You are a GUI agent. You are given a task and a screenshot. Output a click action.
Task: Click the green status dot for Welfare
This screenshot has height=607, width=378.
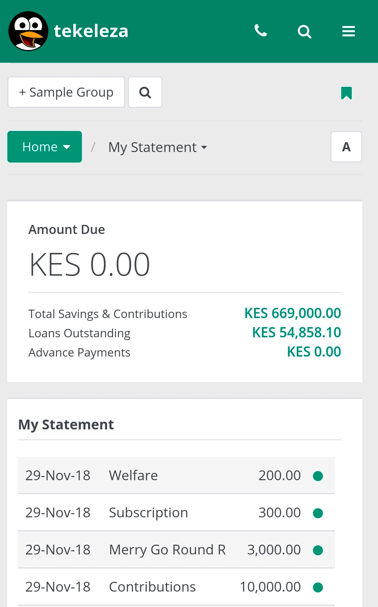pyautogui.click(x=318, y=476)
